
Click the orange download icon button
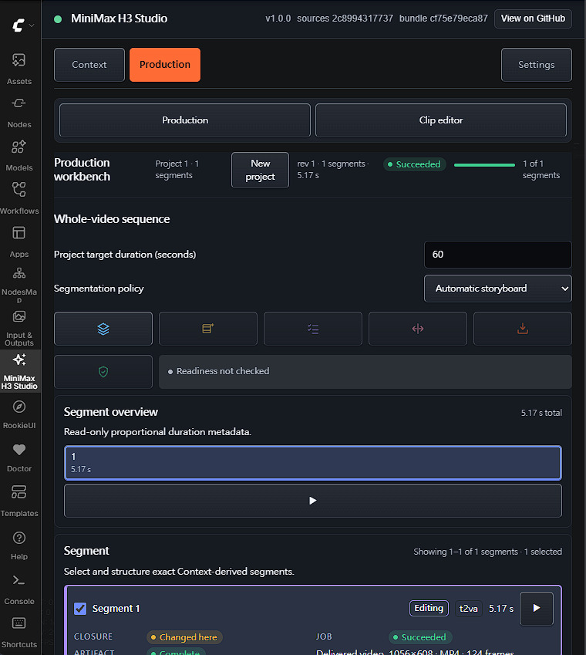point(522,329)
